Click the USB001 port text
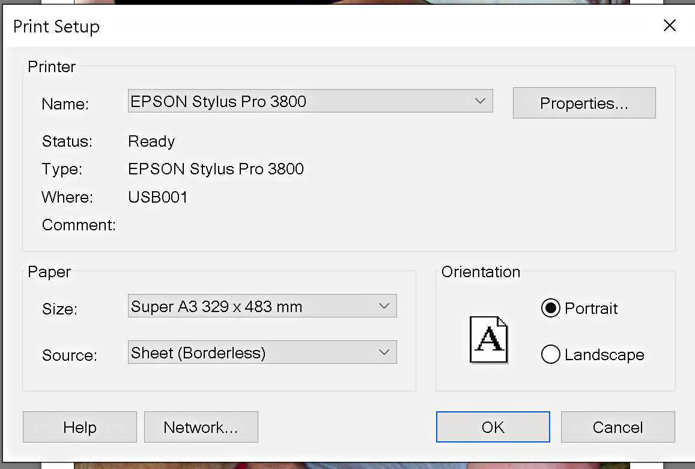The height and width of the screenshot is (469, 695). (x=158, y=197)
